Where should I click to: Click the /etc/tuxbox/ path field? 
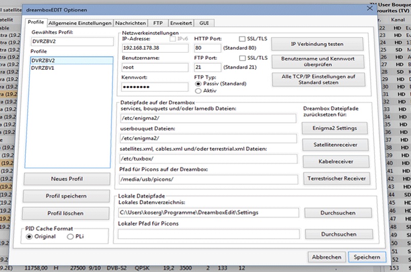209,159
